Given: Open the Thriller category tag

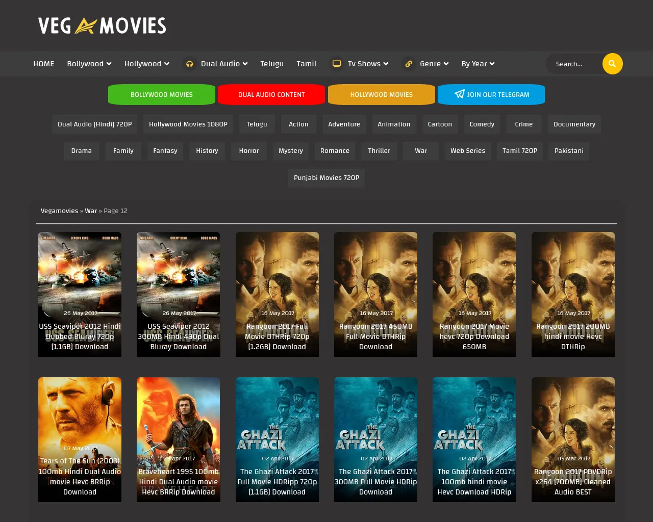Looking at the screenshot, I should tap(379, 150).
